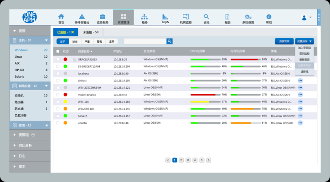Open more options for ubuntu row

300,123
